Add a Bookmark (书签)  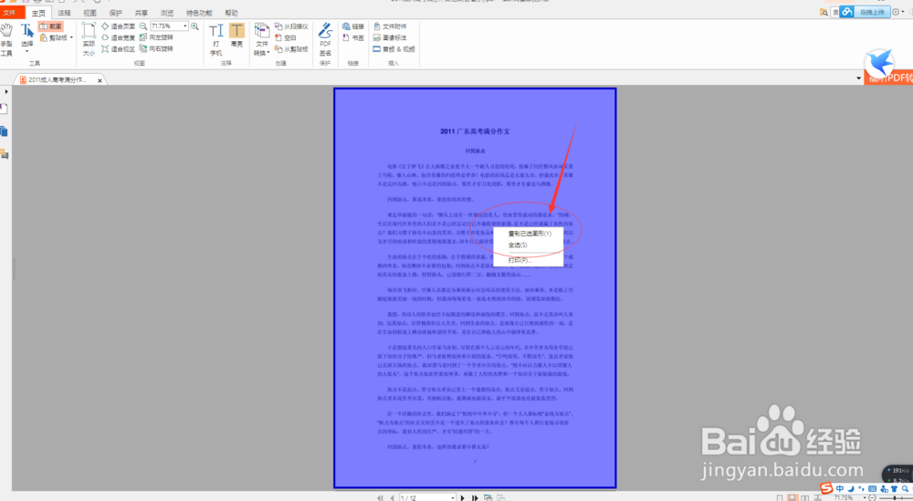click(x=353, y=37)
